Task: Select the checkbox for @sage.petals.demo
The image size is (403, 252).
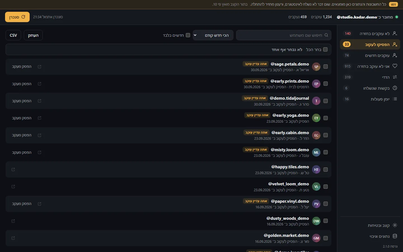Action: point(325,67)
